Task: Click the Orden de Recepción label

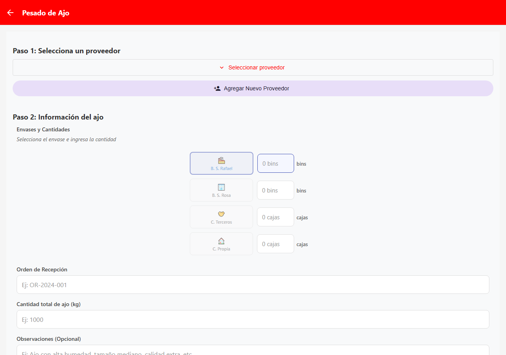Action: 42,269
